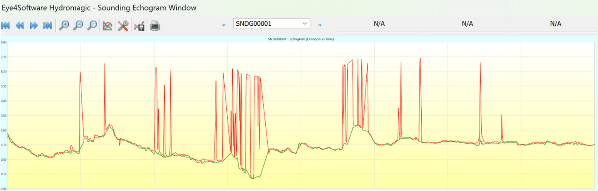This screenshot has width=598, height=191.
Task: Select next sounding with the right arrow
Action: pyautogui.click(x=319, y=25)
